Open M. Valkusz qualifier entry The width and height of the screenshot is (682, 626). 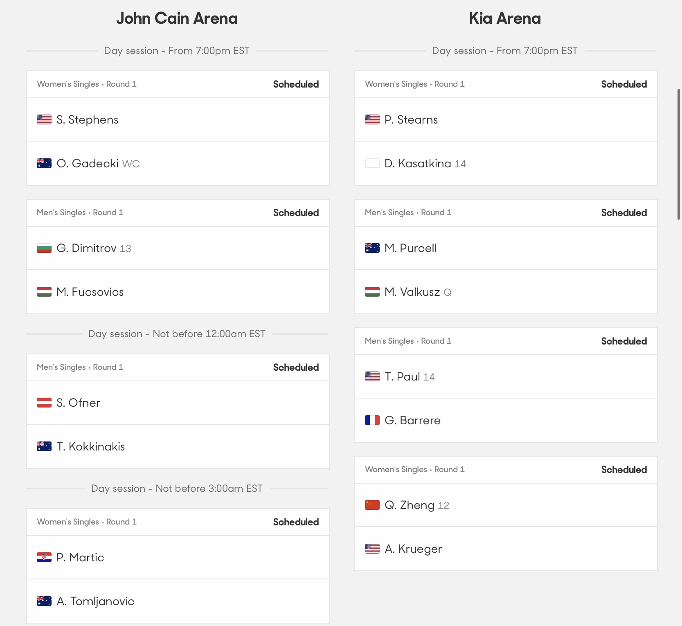coord(506,292)
